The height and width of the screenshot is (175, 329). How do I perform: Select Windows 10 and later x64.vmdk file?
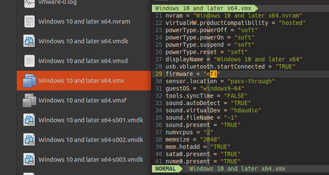83,41
